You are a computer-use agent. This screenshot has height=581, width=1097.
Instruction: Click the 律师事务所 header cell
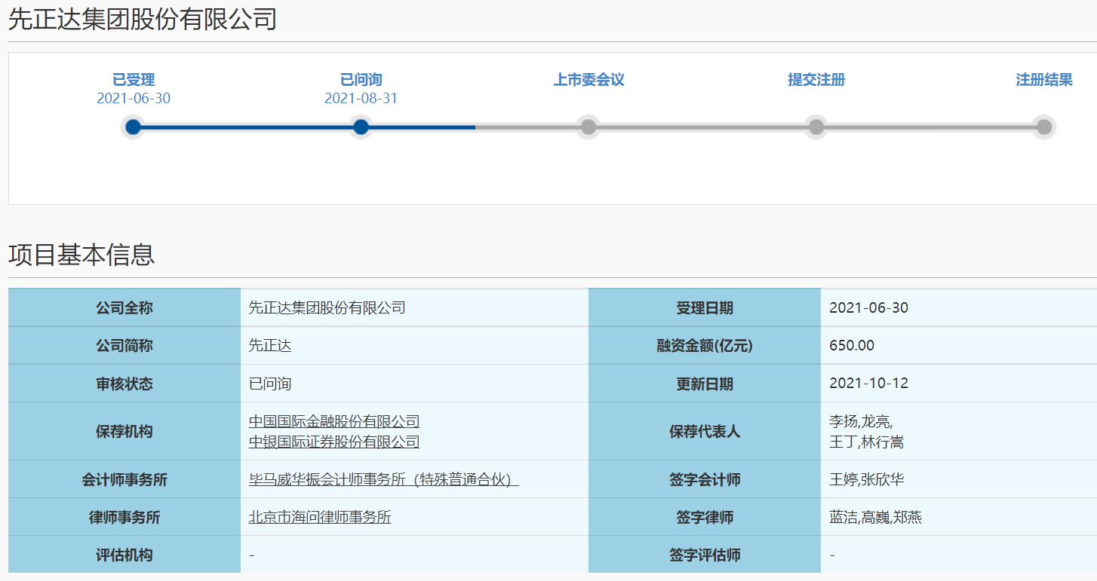tap(124, 517)
